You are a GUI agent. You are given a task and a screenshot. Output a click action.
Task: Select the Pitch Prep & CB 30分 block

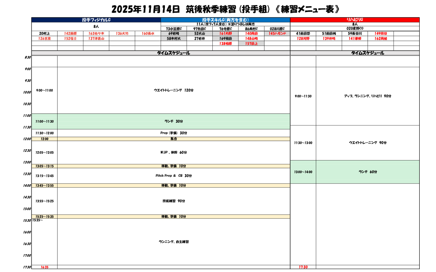point(173,176)
